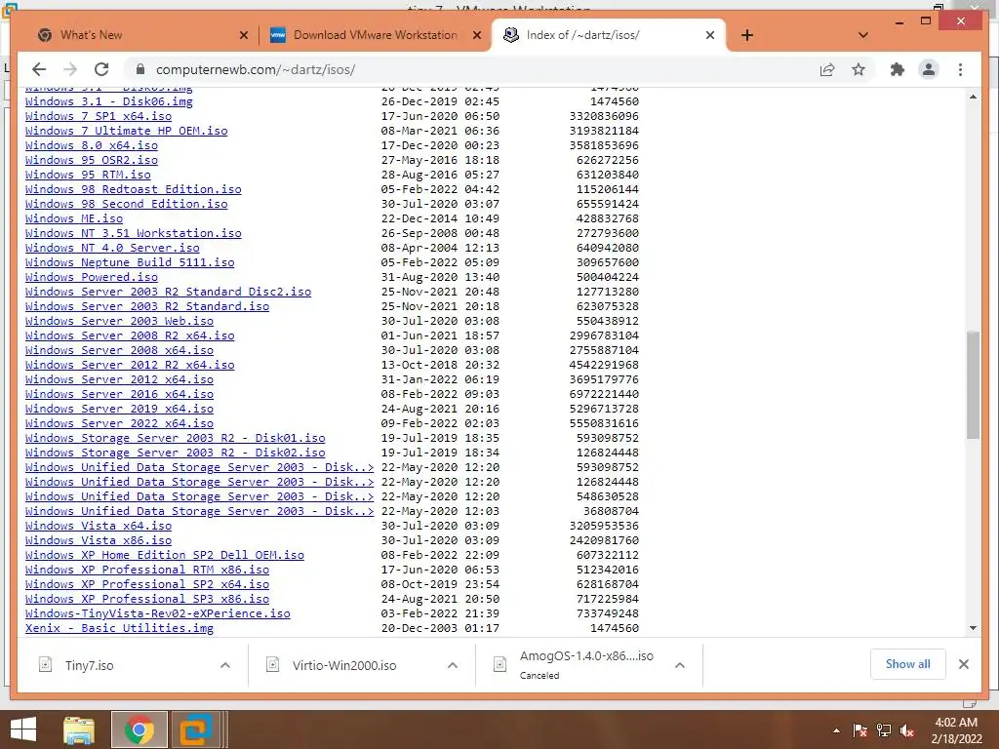This screenshot has width=999, height=749.
Task: Click Windows 98 Second Edition.iso link
Action: [x=126, y=204]
